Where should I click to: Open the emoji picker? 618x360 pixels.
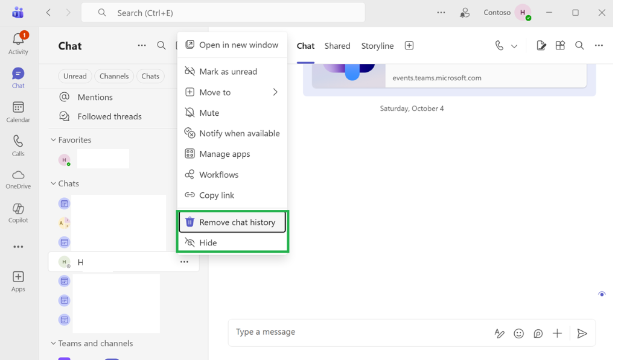[x=518, y=333]
